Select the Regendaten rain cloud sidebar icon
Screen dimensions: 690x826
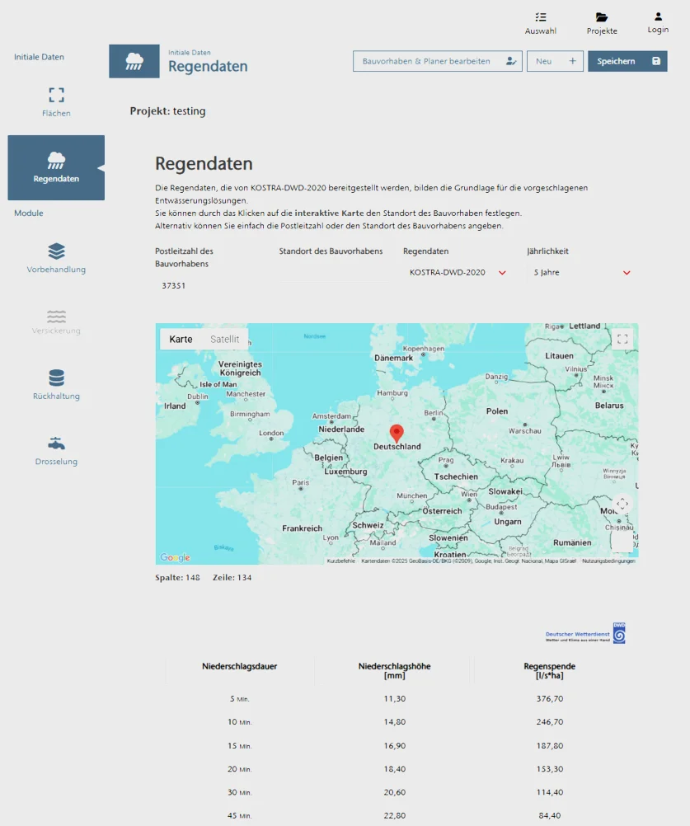click(56, 160)
